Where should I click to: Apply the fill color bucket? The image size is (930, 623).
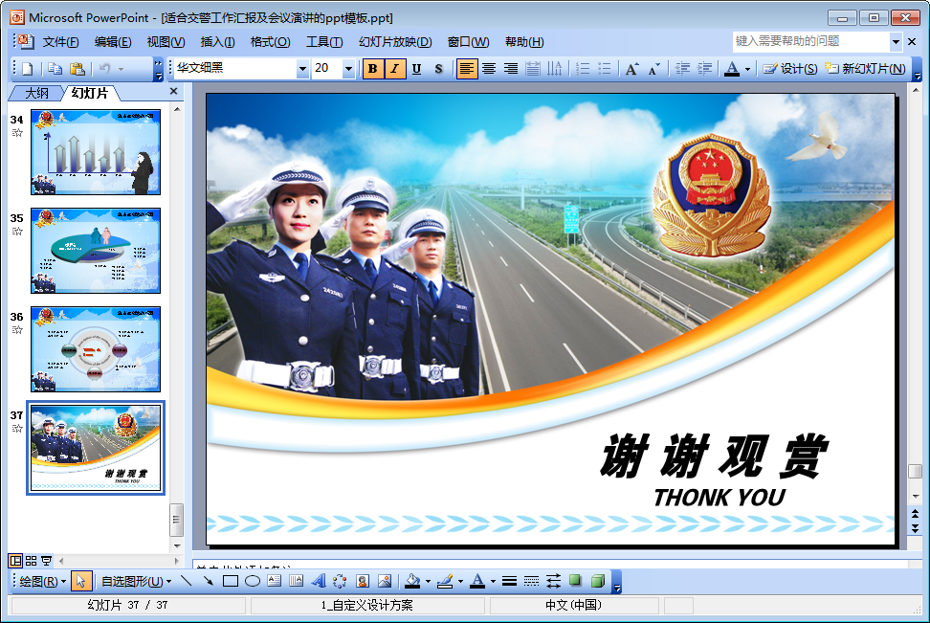coord(412,582)
